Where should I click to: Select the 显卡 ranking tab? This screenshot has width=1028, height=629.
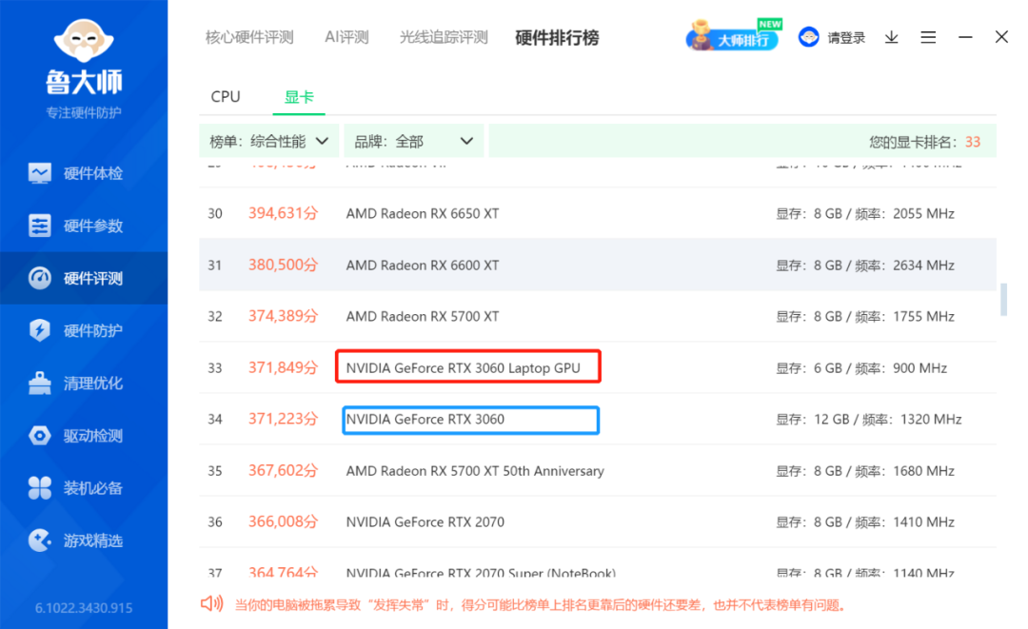pyautogui.click(x=299, y=97)
